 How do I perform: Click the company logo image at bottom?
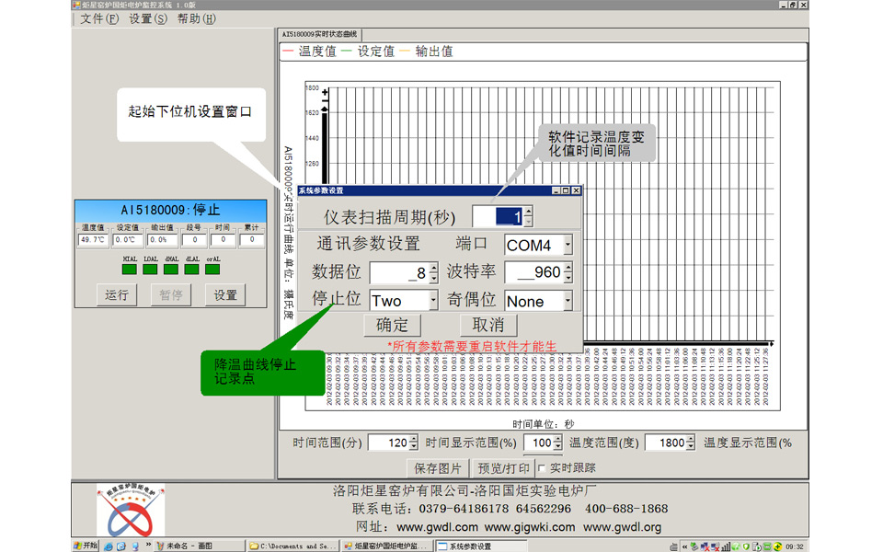click(x=130, y=512)
